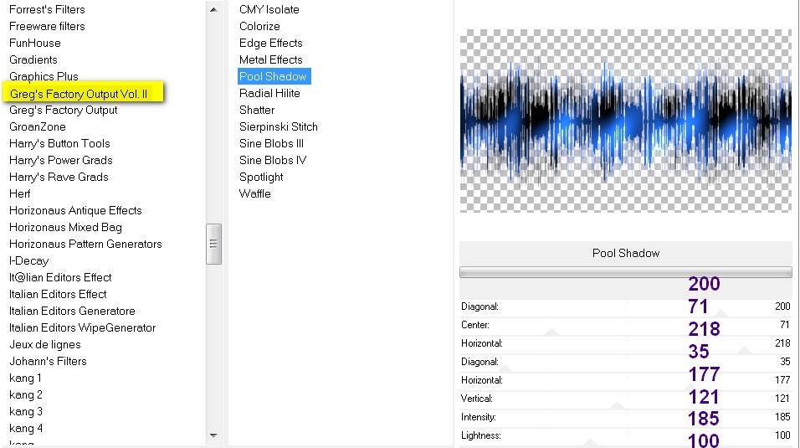Select GroanZone filter category

click(38, 126)
